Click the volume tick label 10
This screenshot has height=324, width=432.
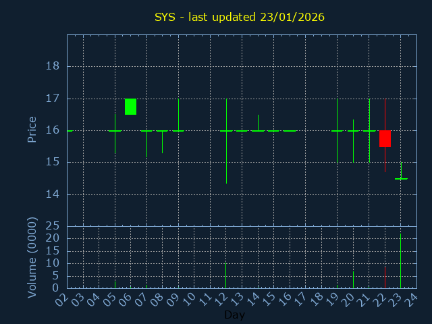(x=53, y=263)
